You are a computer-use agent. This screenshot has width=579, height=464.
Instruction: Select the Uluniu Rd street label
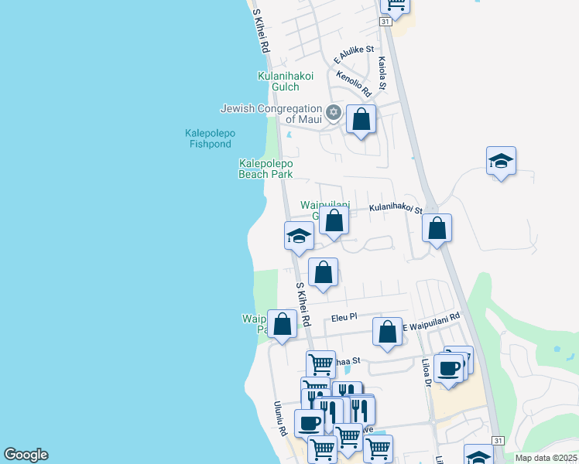coord(281,418)
